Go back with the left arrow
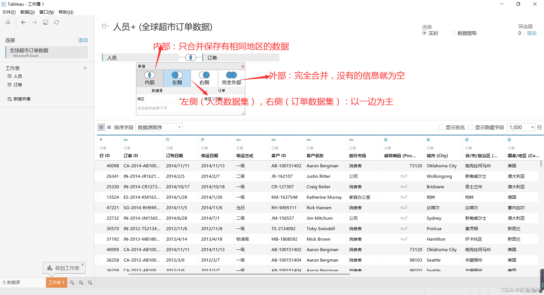 tap(24, 22)
